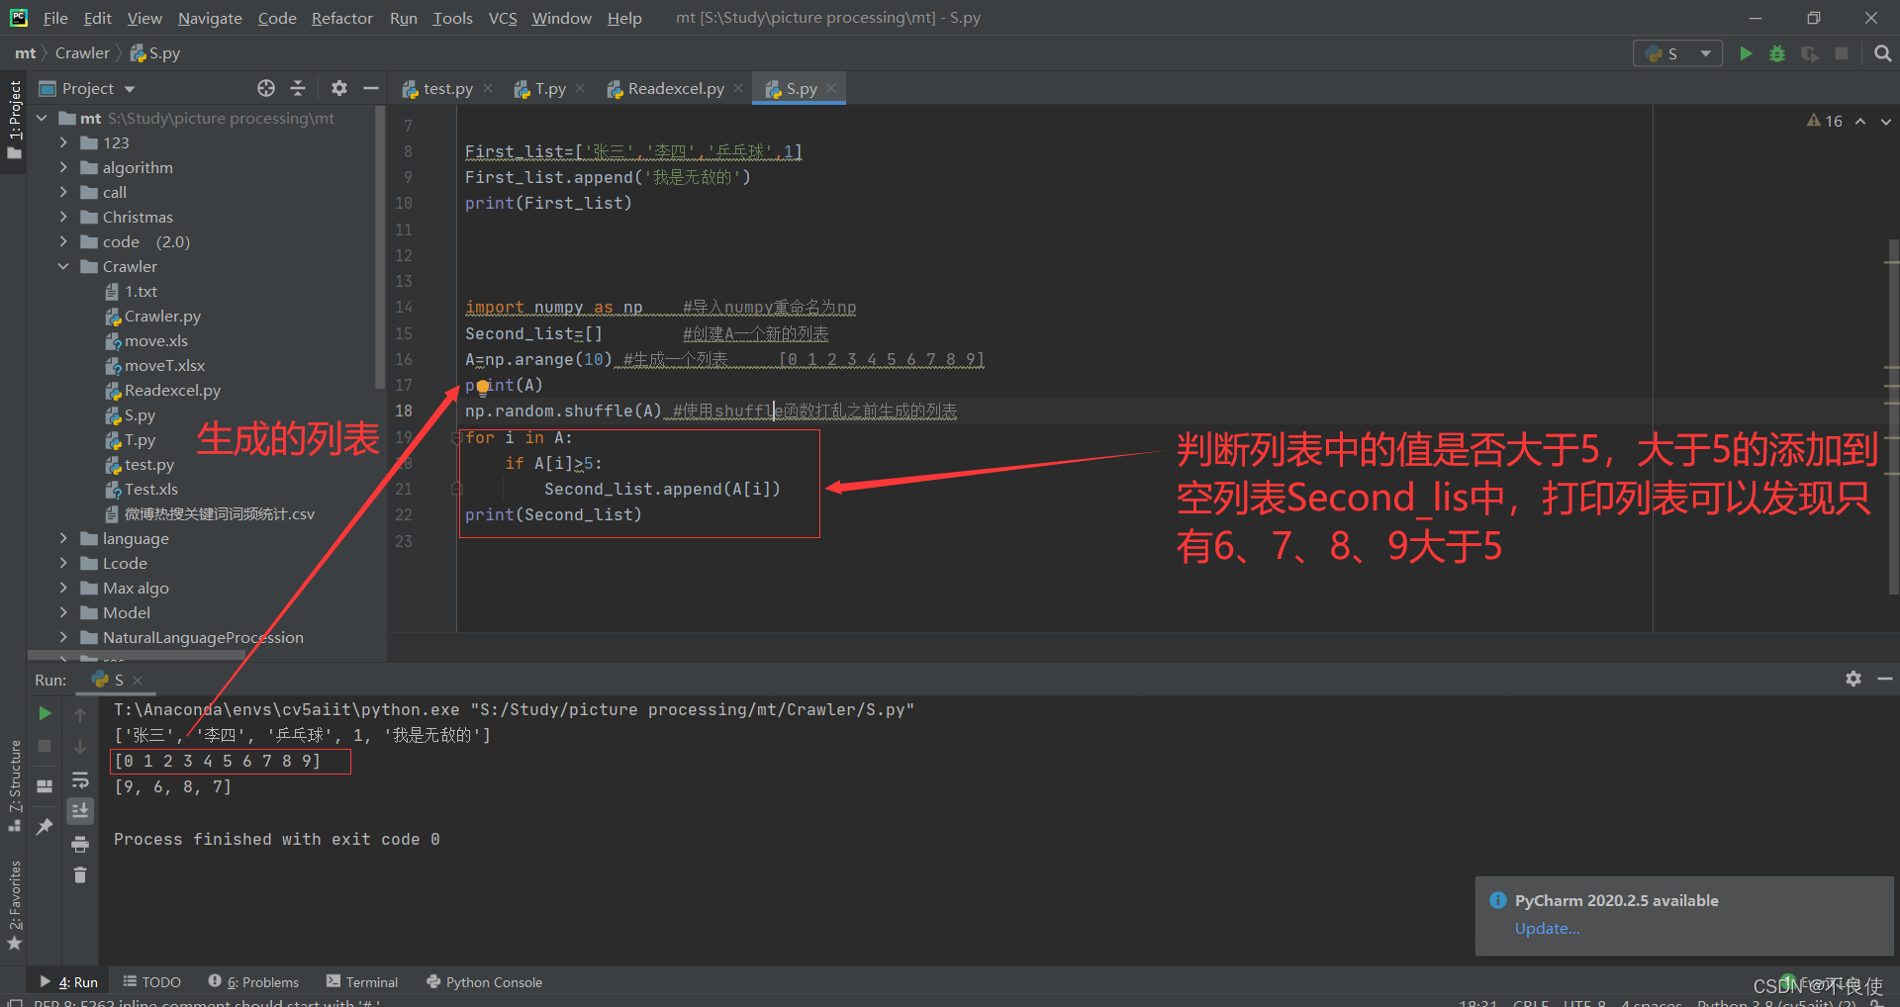The height and width of the screenshot is (1007, 1900).
Task: Click the locate-in-project target icon
Action: pyautogui.click(x=266, y=88)
